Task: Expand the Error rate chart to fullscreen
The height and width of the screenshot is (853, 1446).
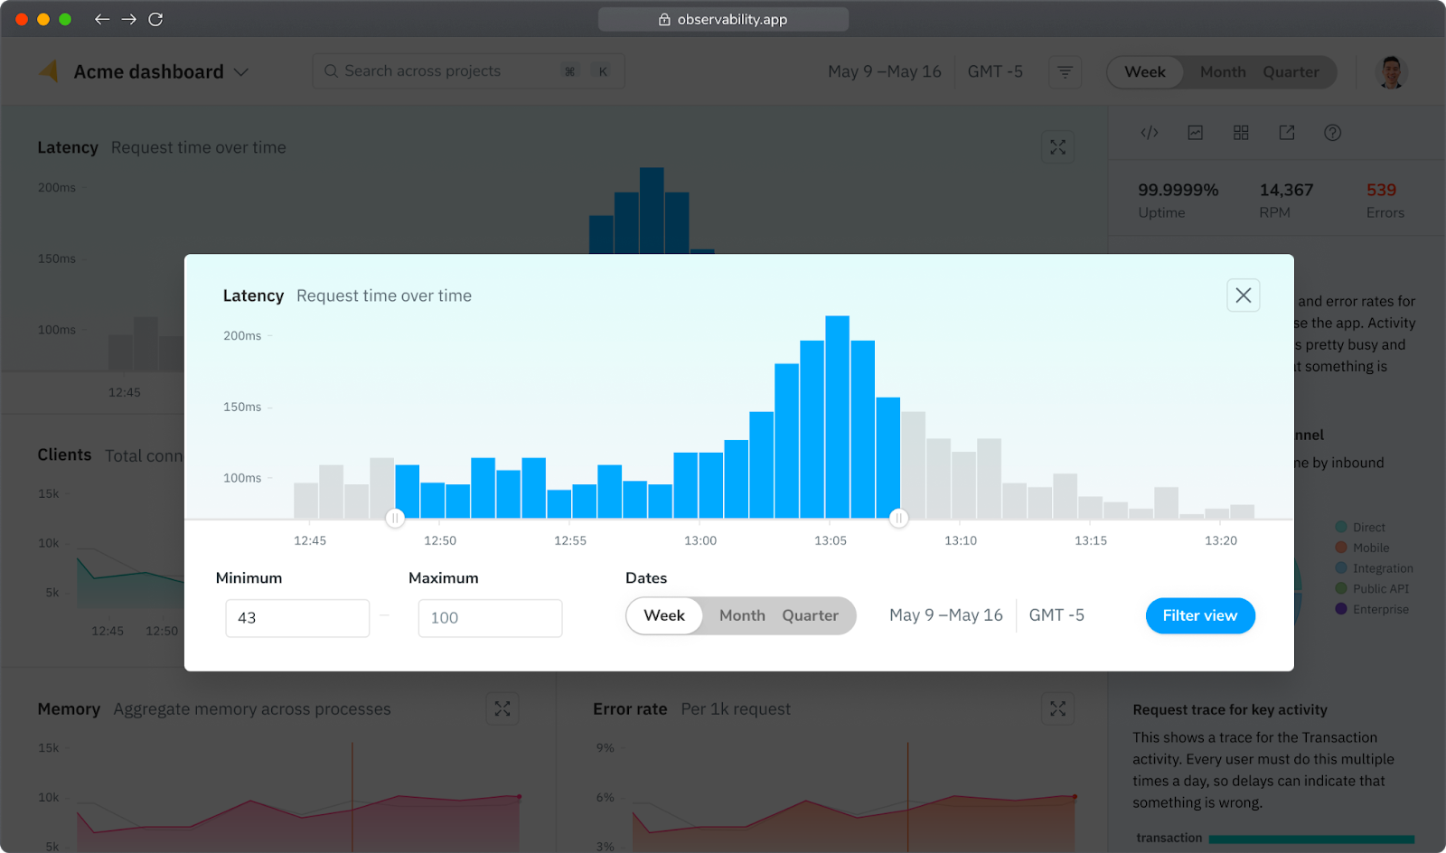Action: (1057, 708)
